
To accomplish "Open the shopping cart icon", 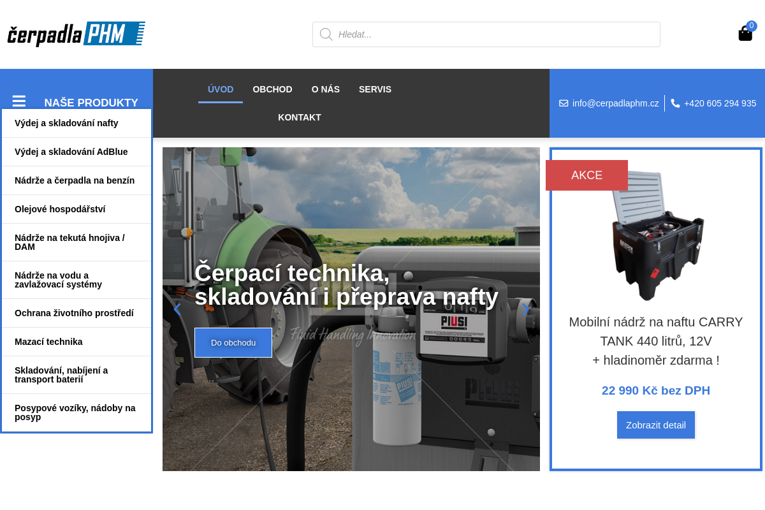I will [745, 33].
